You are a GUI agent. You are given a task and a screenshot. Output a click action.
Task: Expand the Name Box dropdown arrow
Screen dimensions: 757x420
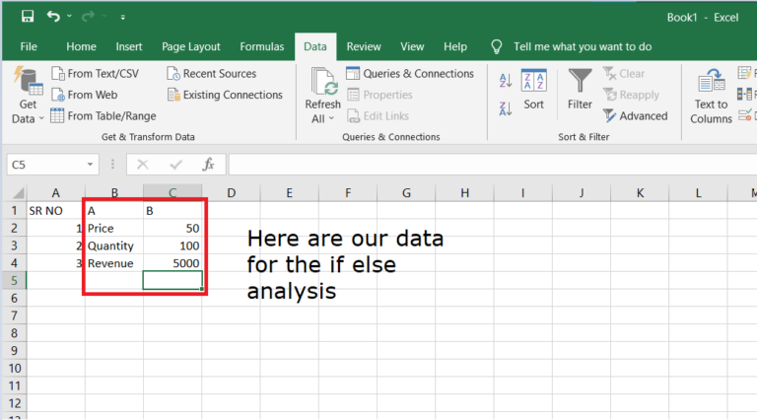[91, 165]
